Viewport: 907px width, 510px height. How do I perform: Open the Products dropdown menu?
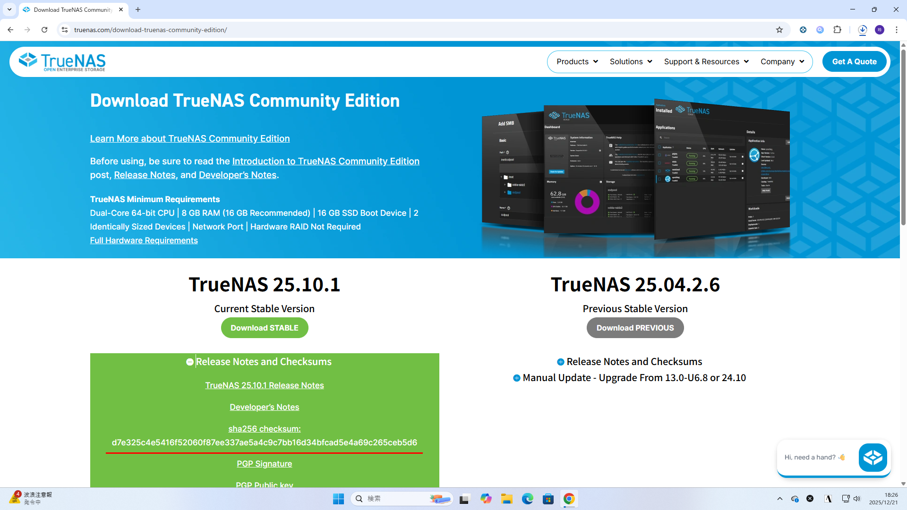(577, 62)
